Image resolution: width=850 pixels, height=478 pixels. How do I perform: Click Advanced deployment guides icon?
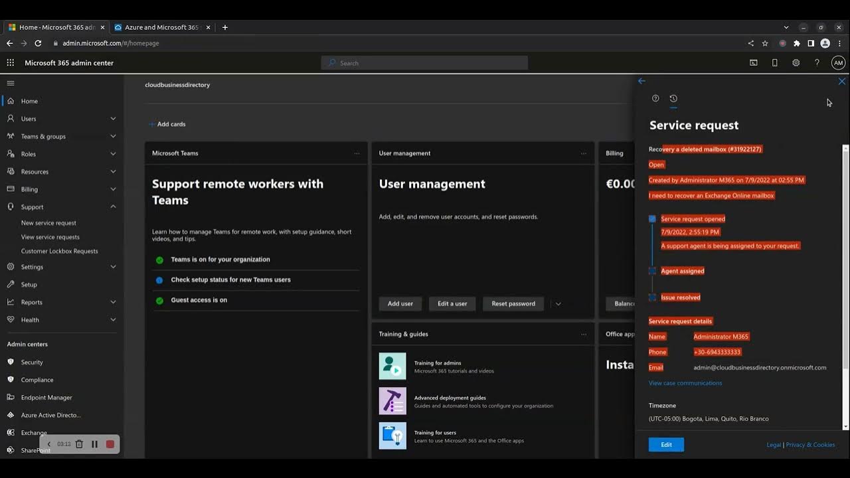[x=392, y=401]
